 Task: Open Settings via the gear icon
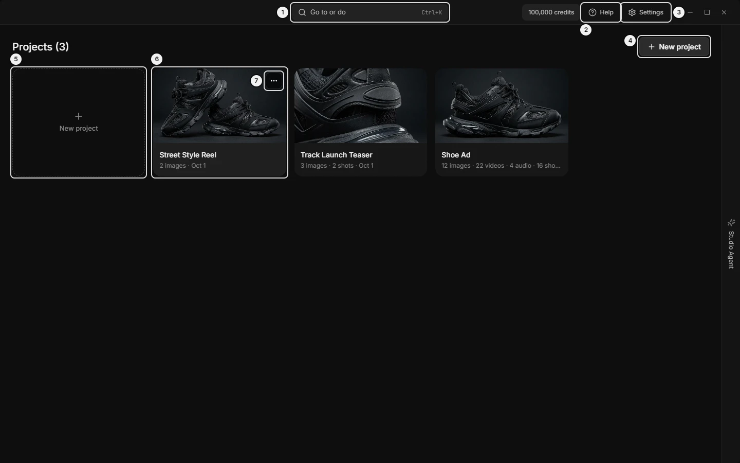click(646, 12)
